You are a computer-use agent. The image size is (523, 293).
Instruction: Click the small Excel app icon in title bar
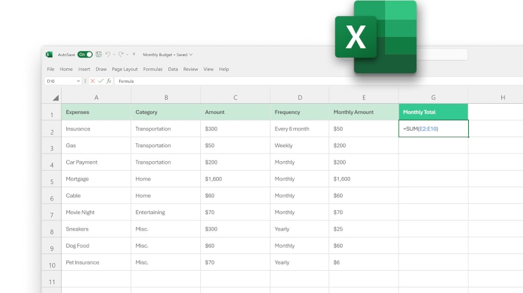point(49,55)
